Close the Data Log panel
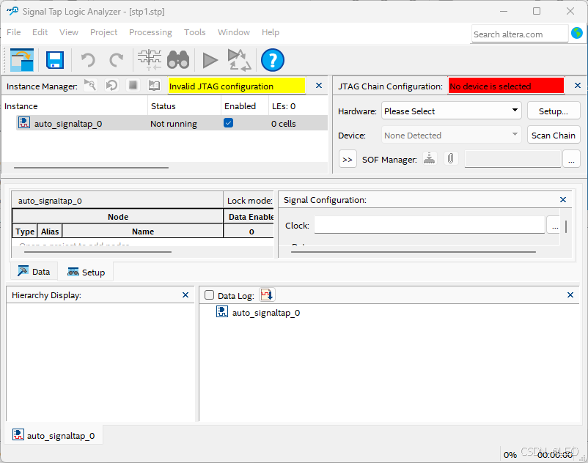The width and height of the screenshot is (588, 463). coord(570,295)
